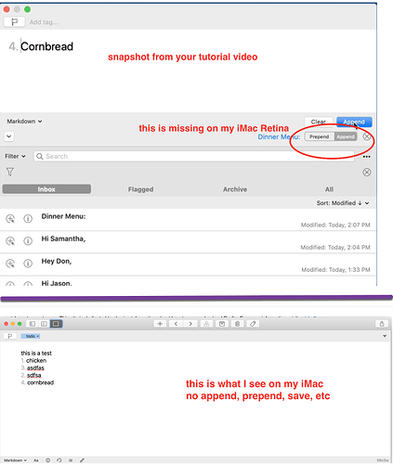393x464 pixels.
Task: Switch to the Archive tab
Action: point(235,189)
